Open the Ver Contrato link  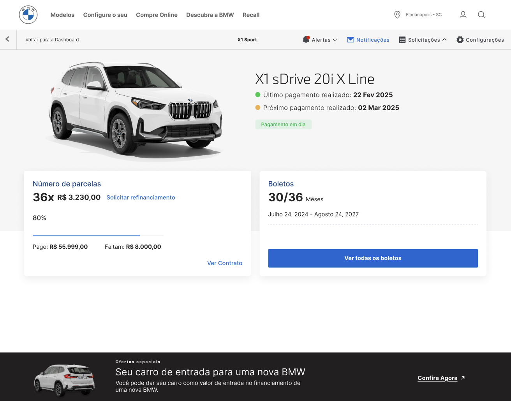pos(225,263)
